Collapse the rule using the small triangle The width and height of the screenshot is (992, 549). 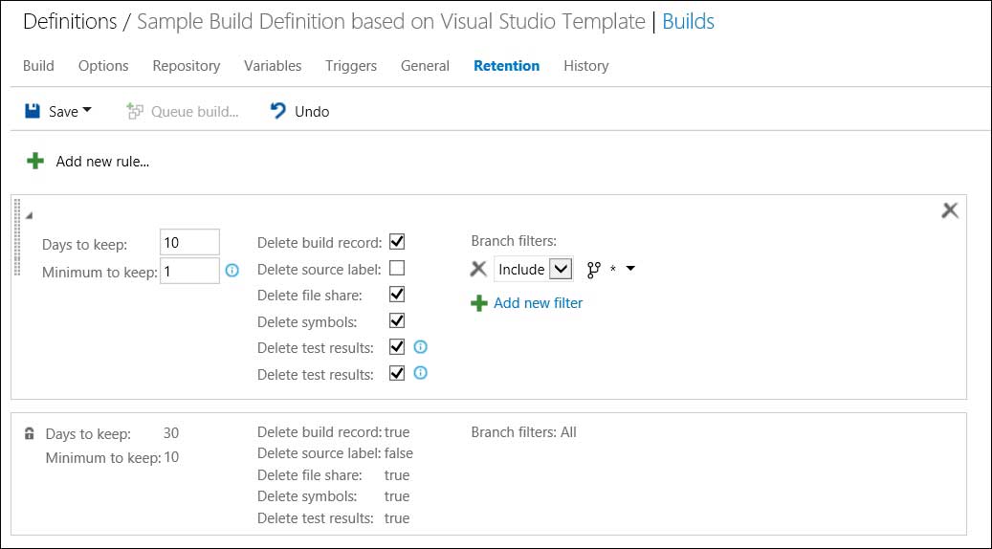(x=29, y=215)
